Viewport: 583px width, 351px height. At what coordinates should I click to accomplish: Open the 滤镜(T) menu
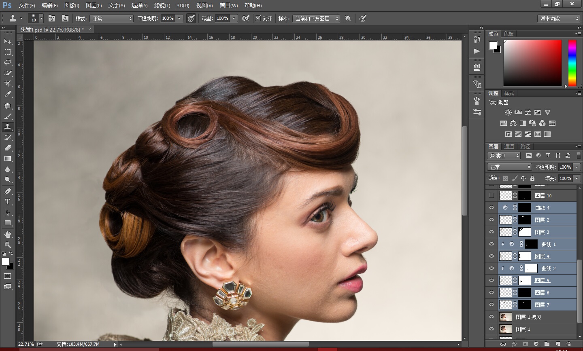[x=162, y=5]
